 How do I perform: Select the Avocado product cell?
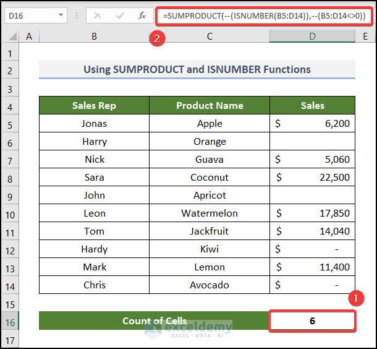(x=210, y=285)
